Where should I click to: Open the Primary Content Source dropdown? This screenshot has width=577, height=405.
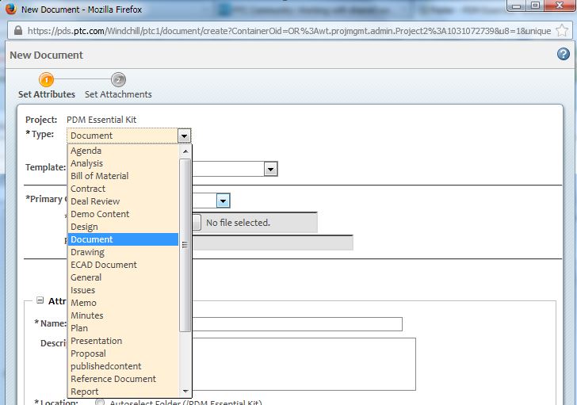point(223,201)
